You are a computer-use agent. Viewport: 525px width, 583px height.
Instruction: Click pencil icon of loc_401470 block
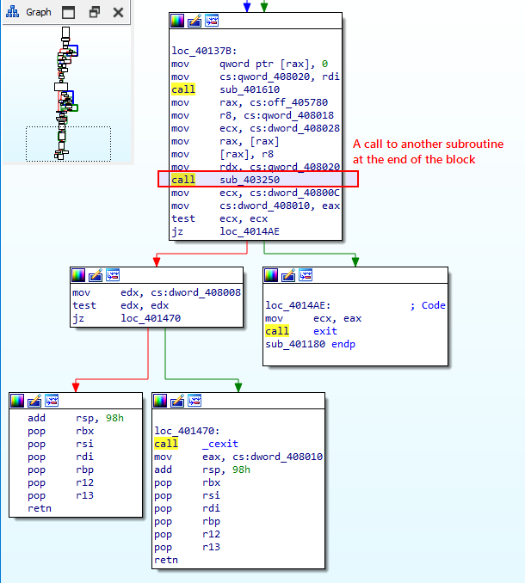click(x=177, y=402)
